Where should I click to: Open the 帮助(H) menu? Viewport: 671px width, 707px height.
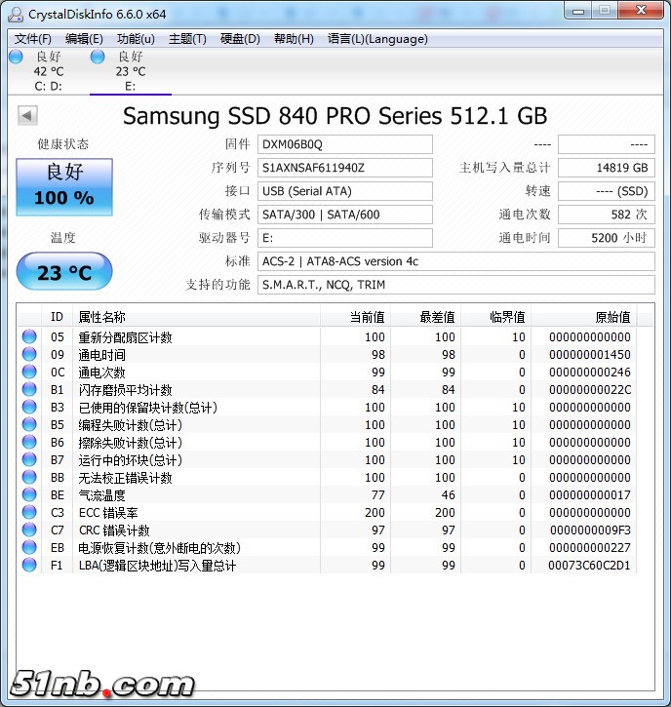tap(294, 39)
